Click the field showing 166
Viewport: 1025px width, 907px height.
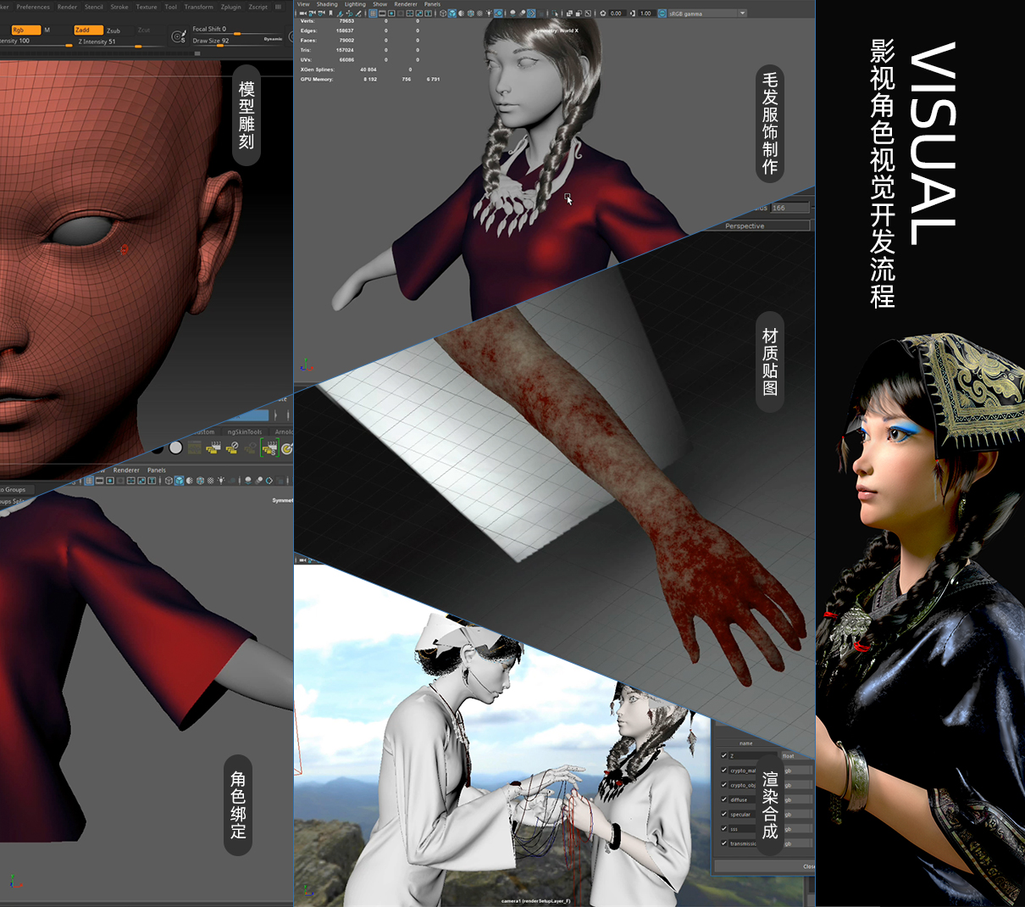(x=790, y=208)
